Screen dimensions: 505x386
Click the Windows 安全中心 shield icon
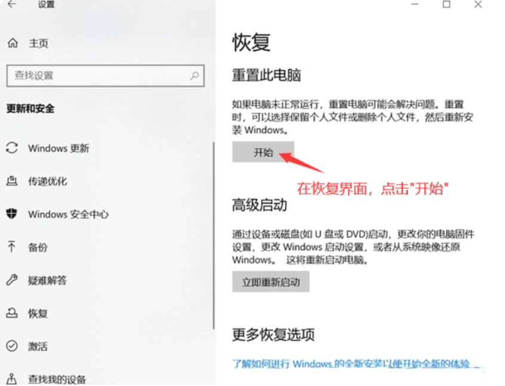[x=12, y=213]
